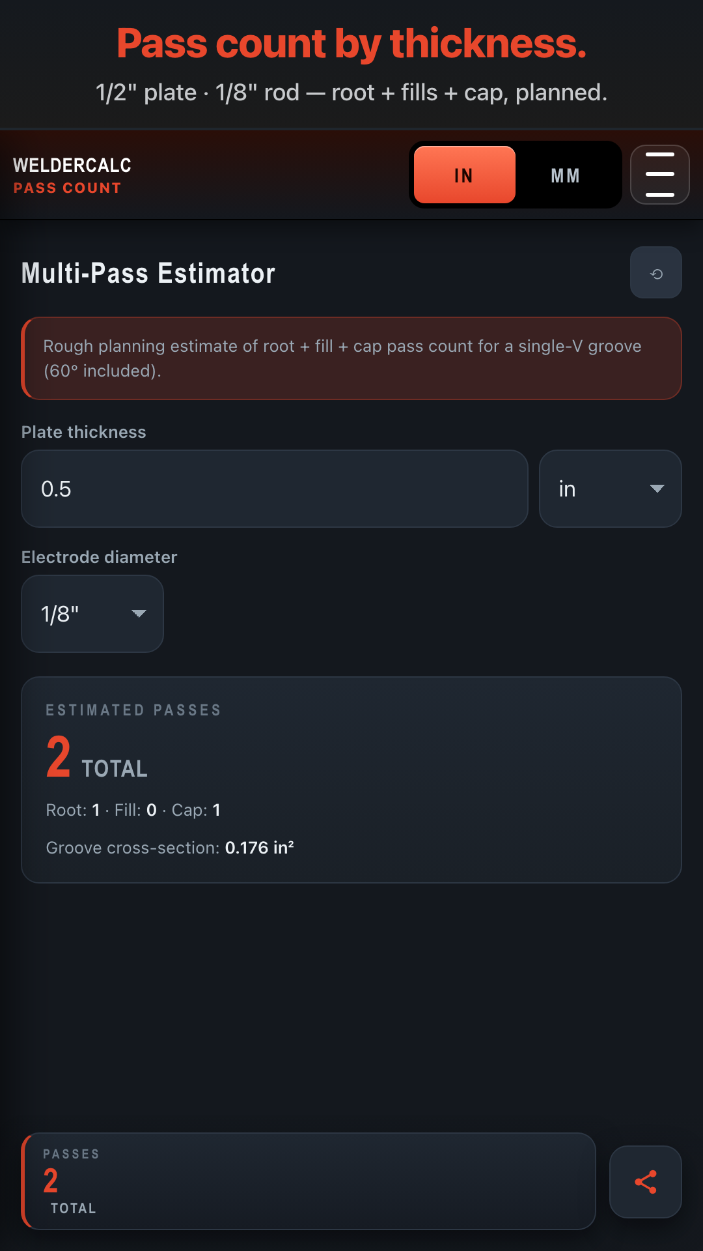The width and height of the screenshot is (703, 1251).
Task: Focus the Plate thickness input field
Action: pos(274,489)
